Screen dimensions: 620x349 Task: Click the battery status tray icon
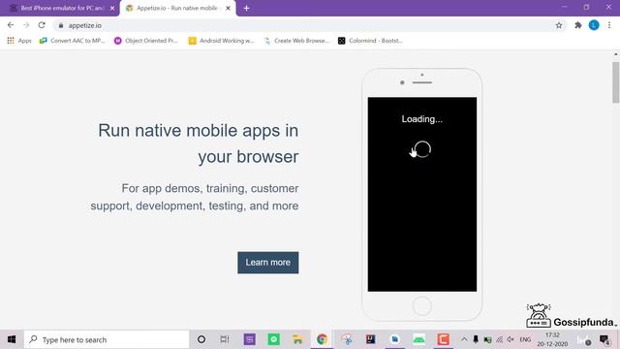[x=487, y=339]
